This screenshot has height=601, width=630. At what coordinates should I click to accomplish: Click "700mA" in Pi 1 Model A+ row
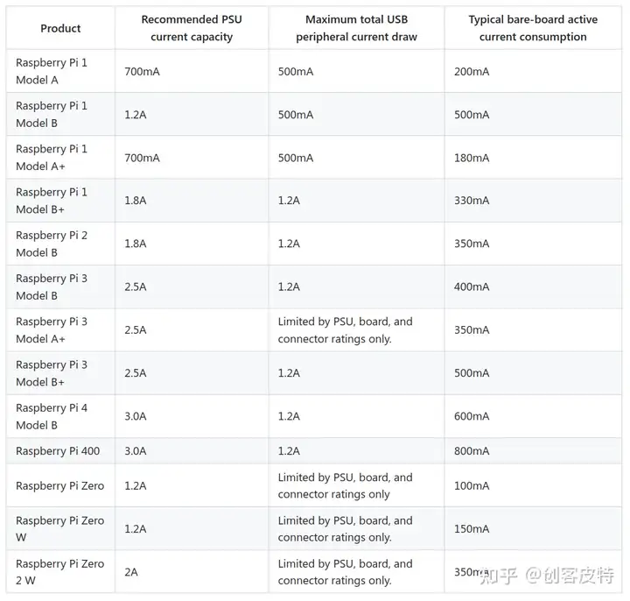(142, 158)
